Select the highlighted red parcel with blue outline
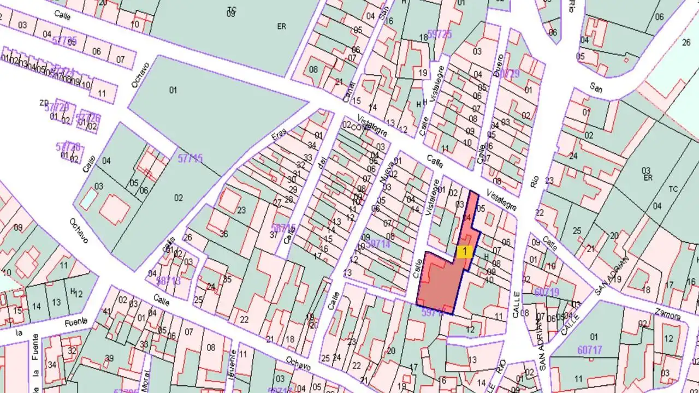The image size is (699, 393). [x=437, y=284]
